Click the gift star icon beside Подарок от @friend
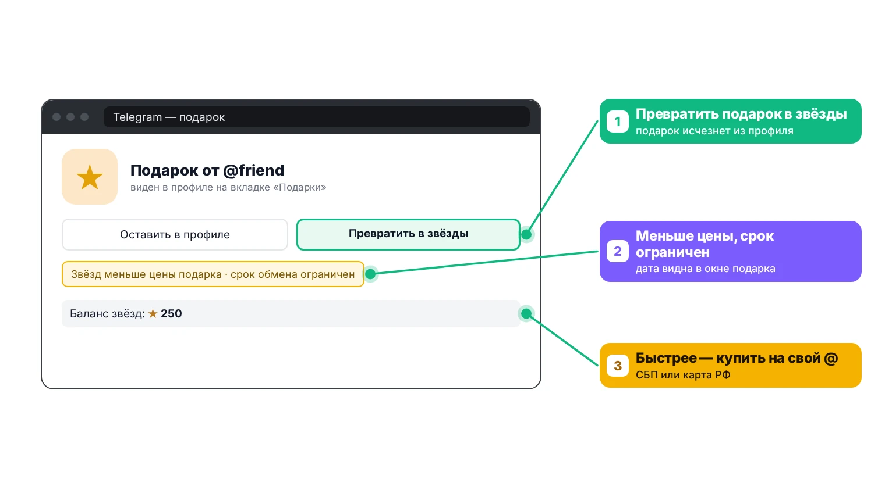Screen dimensions: 885x497 click(90, 177)
